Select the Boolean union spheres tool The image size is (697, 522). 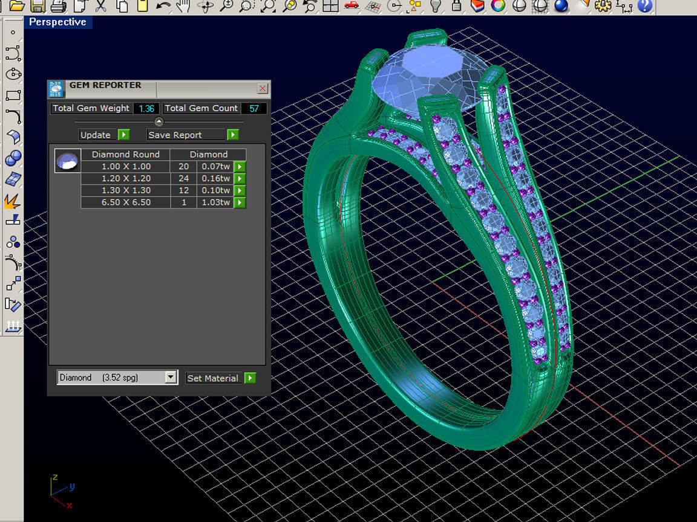coord(13,158)
